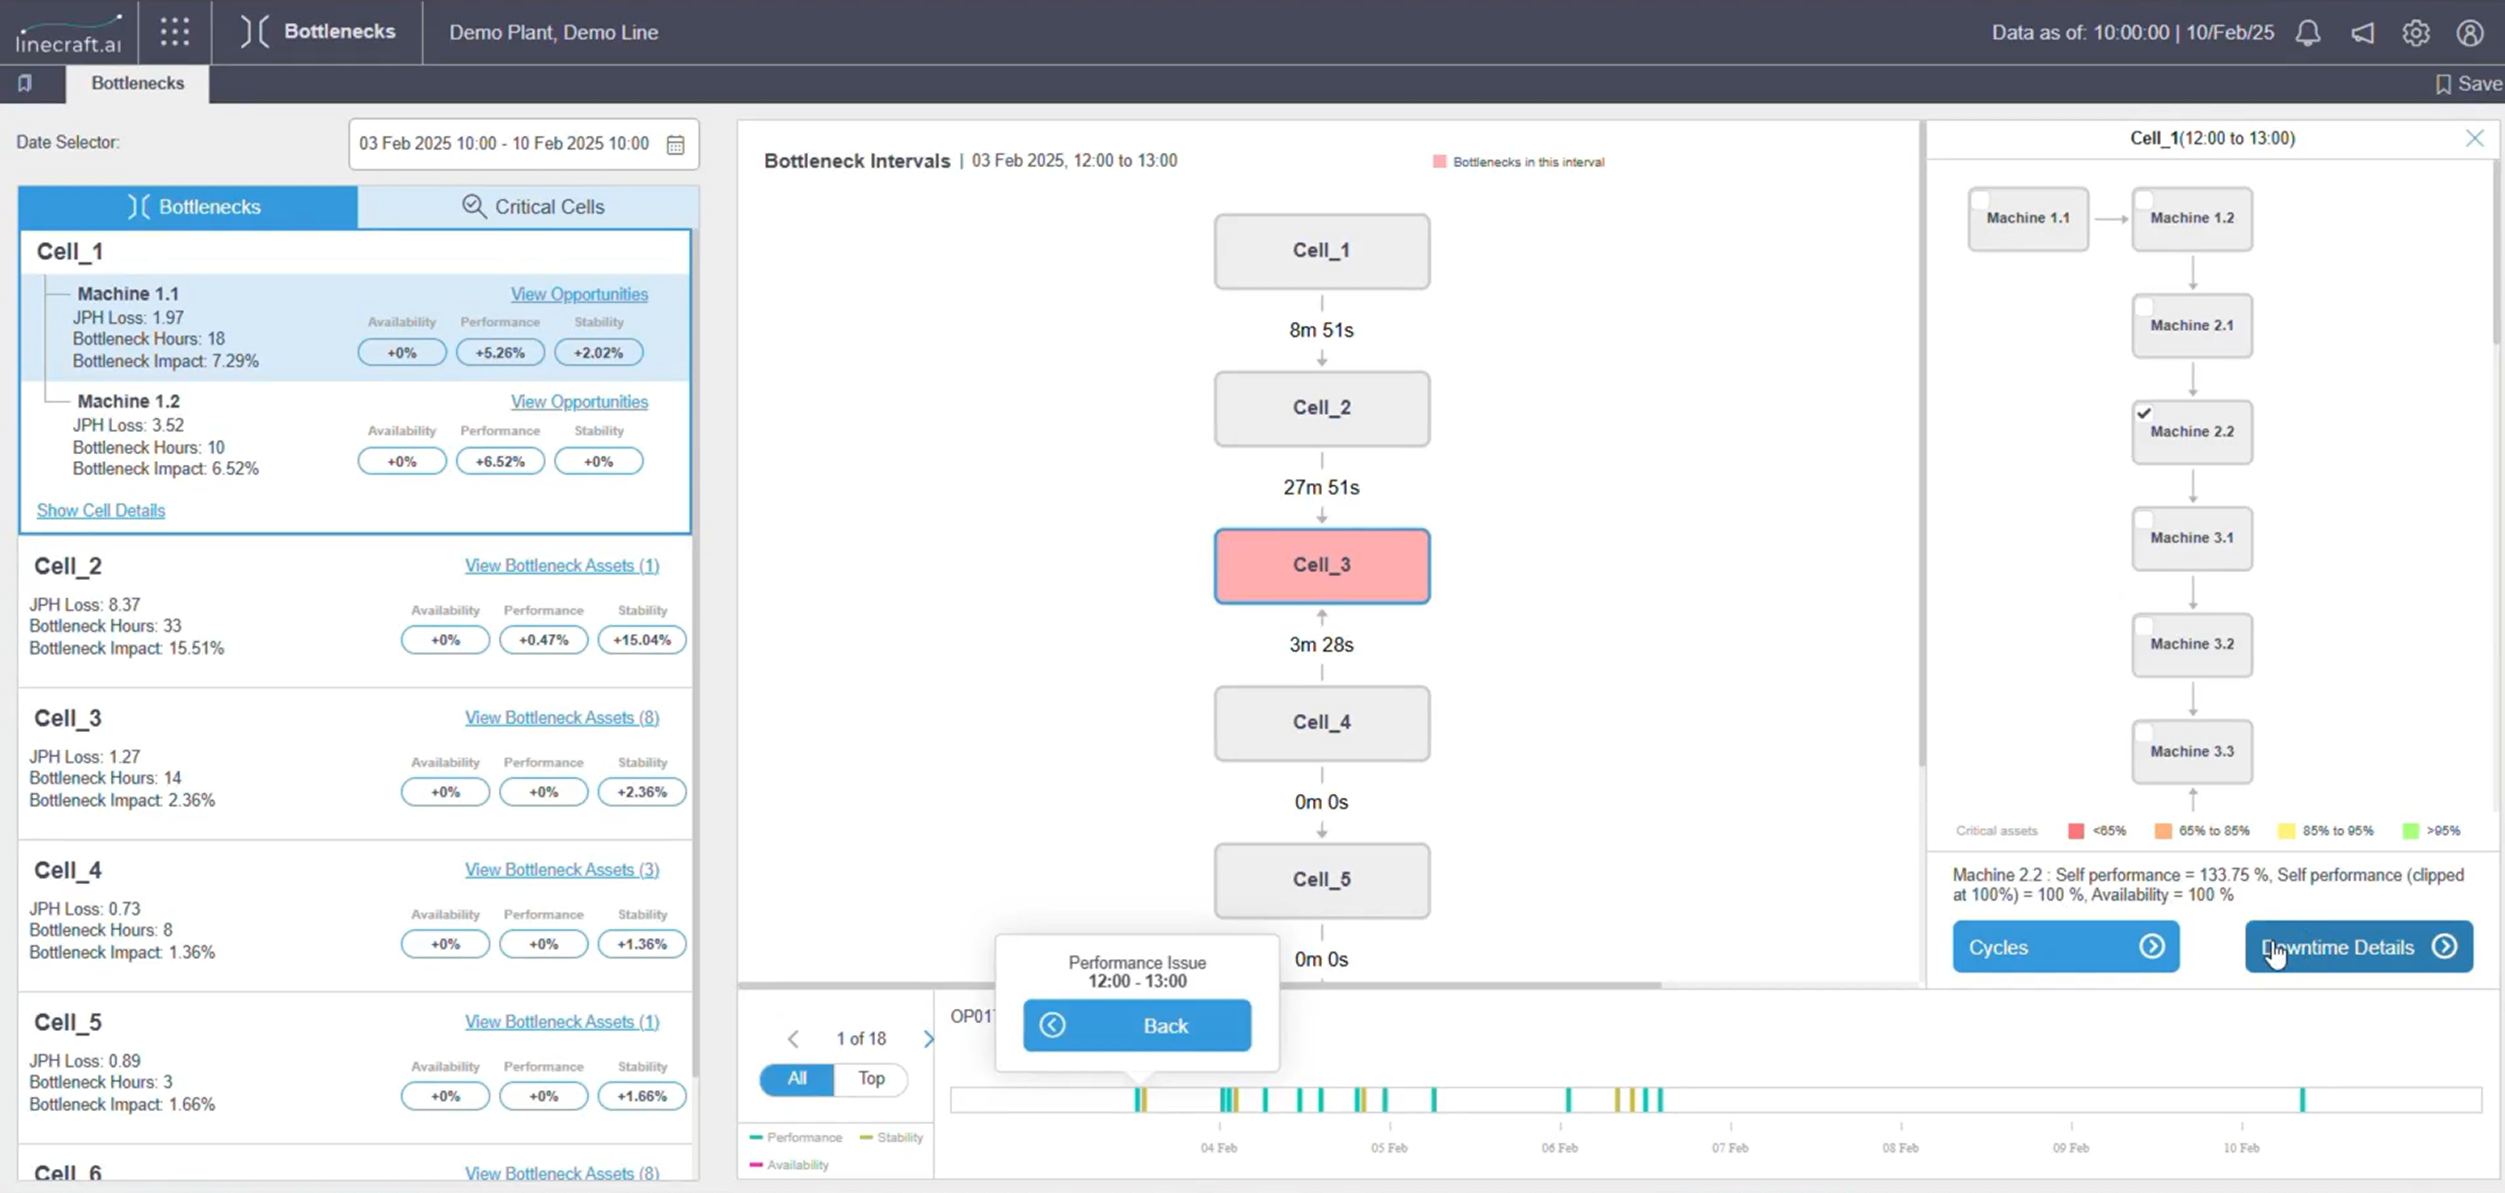Select the Cell_2 node in flow
The height and width of the screenshot is (1193, 2505).
(x=1321, y=408)
